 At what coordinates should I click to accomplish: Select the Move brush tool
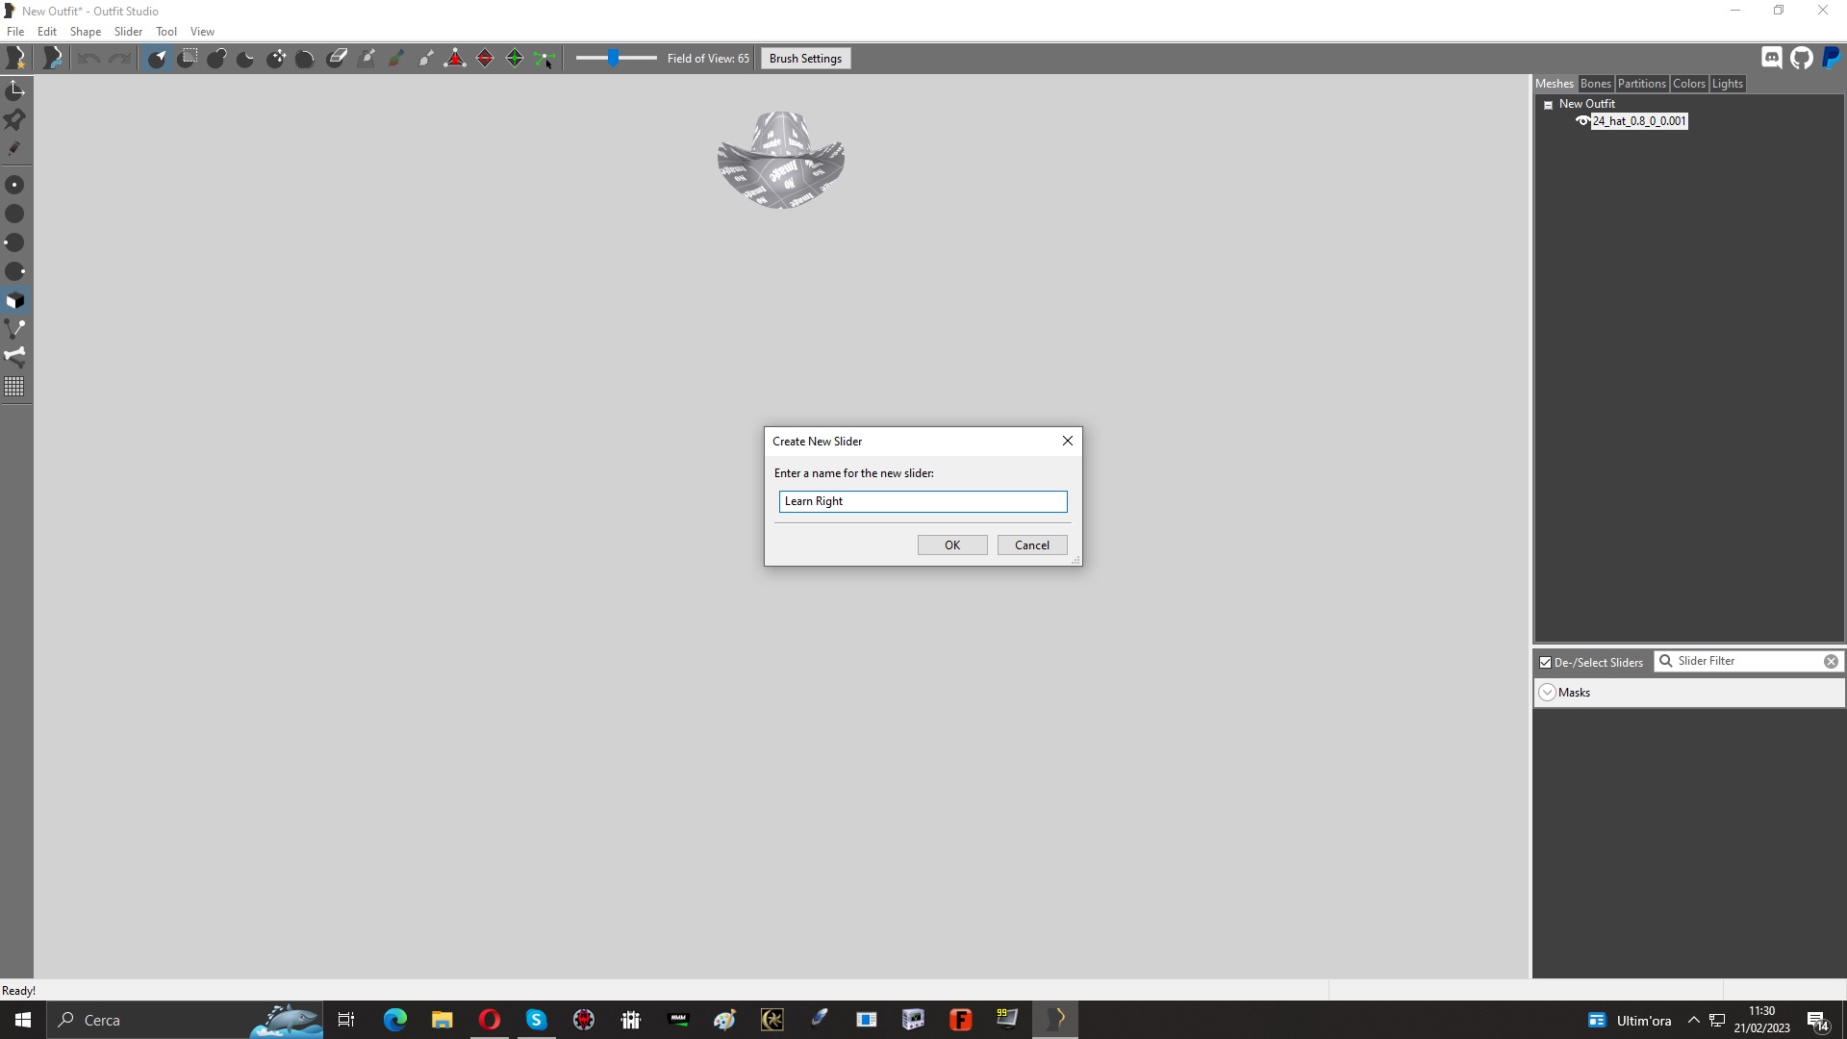coord(277,59)
